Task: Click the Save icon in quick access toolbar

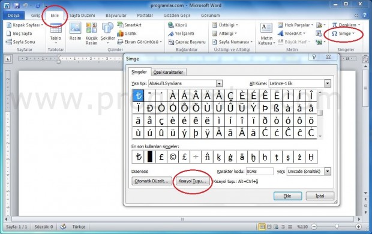Action: click(16, 5)
